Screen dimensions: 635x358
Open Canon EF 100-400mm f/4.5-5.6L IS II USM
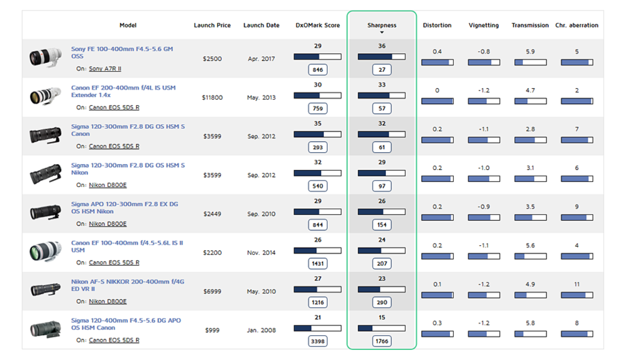(x=127, y=246)
